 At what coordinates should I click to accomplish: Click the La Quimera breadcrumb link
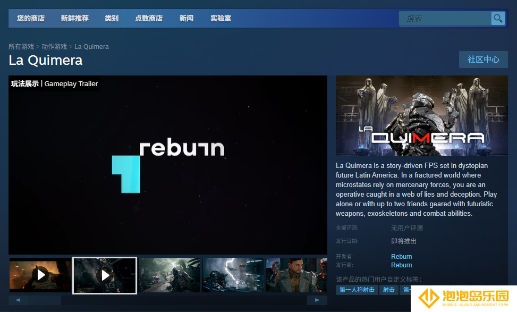(92, 46)
